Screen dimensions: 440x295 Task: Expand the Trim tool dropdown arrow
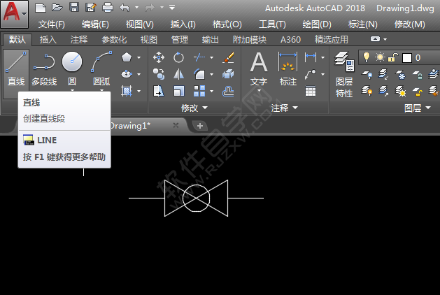pyautogui.click(x=211, y=58)
